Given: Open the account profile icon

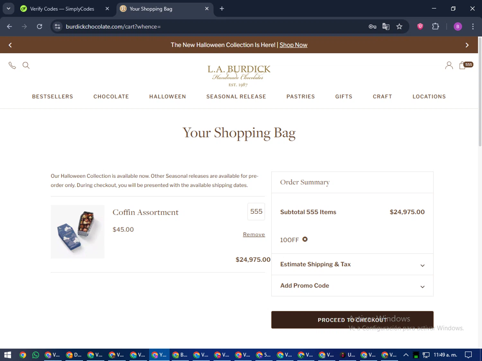Looking at the screenshot, I should (x=449, y=65).
